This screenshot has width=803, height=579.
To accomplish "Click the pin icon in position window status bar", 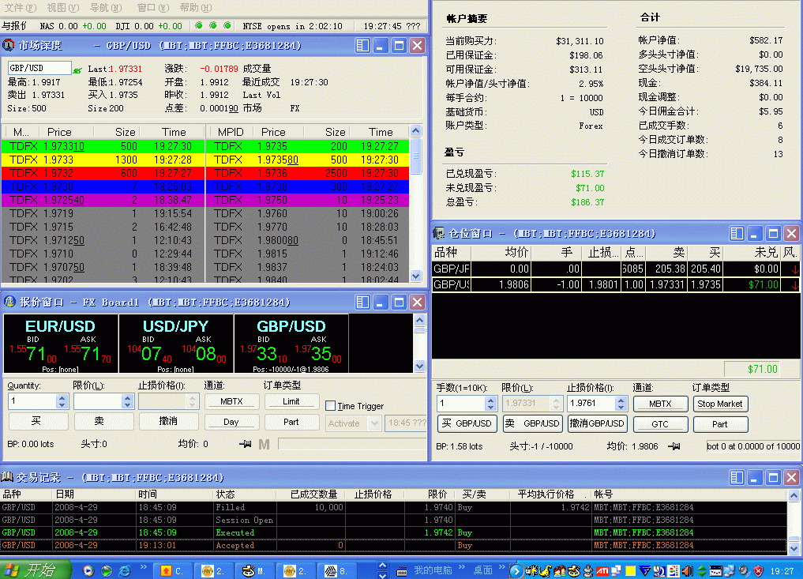I will tap(674, 446).
